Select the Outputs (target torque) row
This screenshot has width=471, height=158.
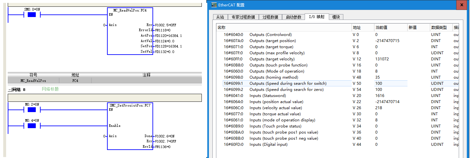[338, 47]
